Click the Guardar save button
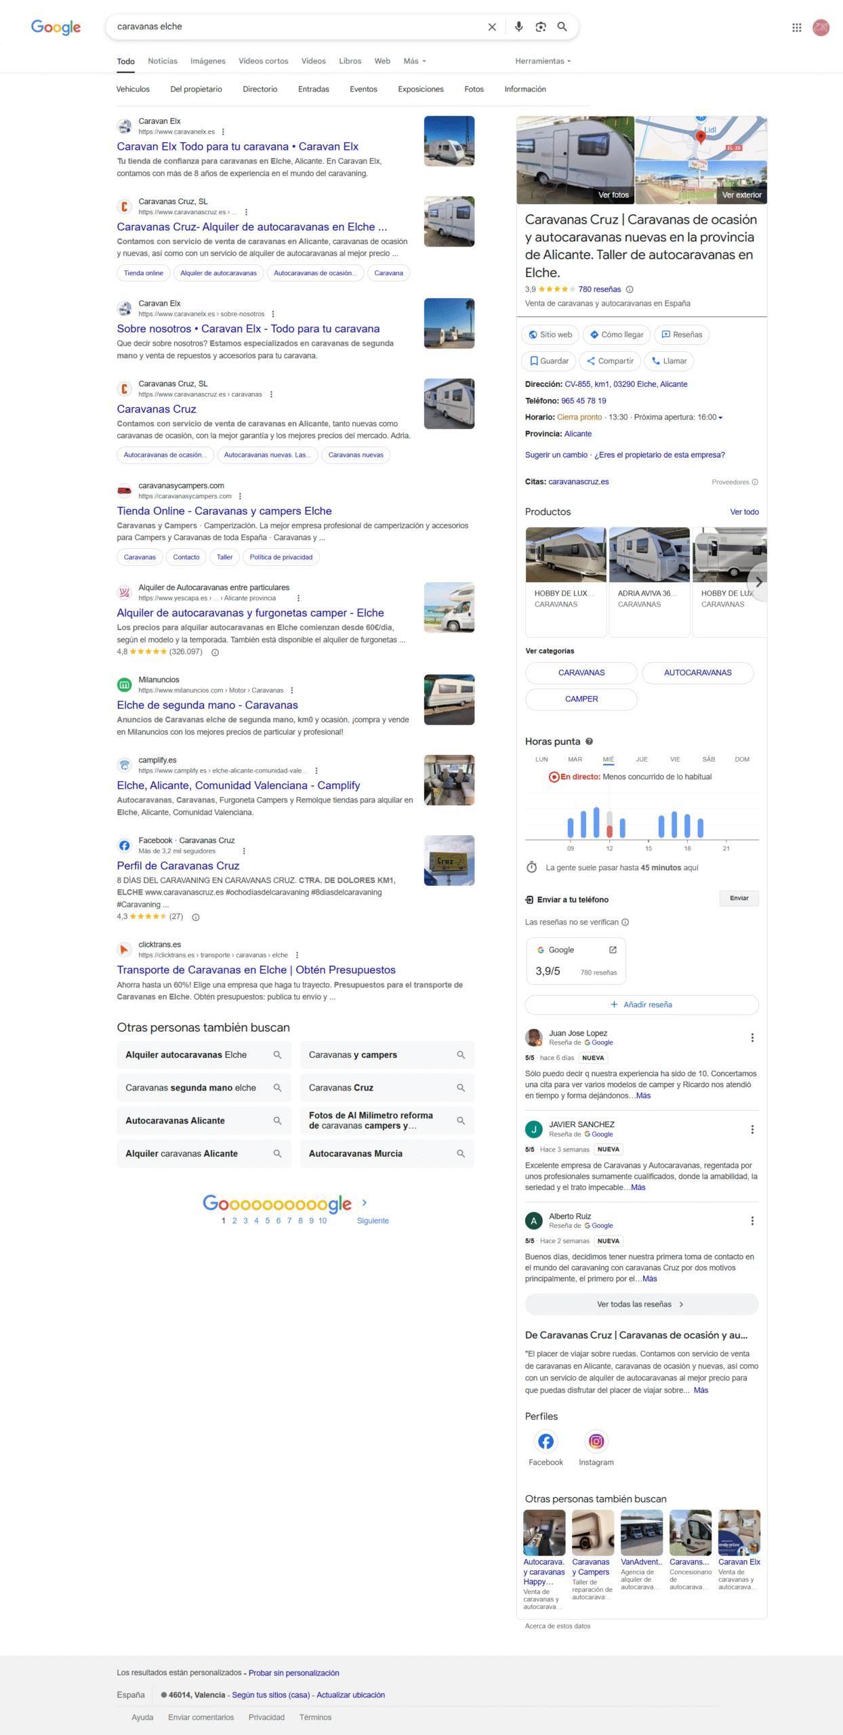This screenshot has height=1735, width=843. click(549, 361)
